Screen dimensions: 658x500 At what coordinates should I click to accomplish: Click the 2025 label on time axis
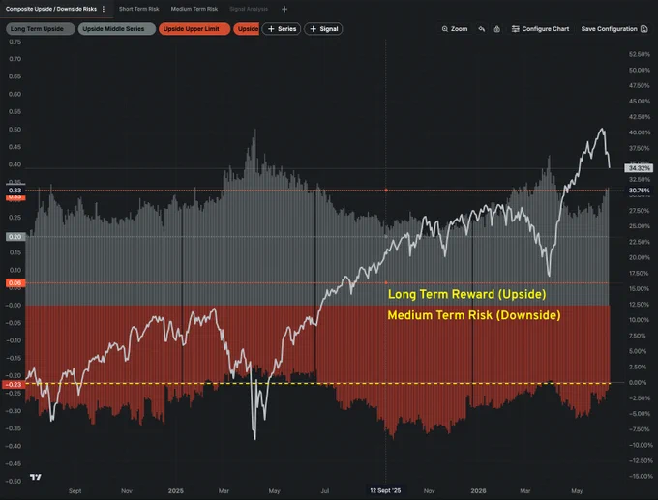175,490
